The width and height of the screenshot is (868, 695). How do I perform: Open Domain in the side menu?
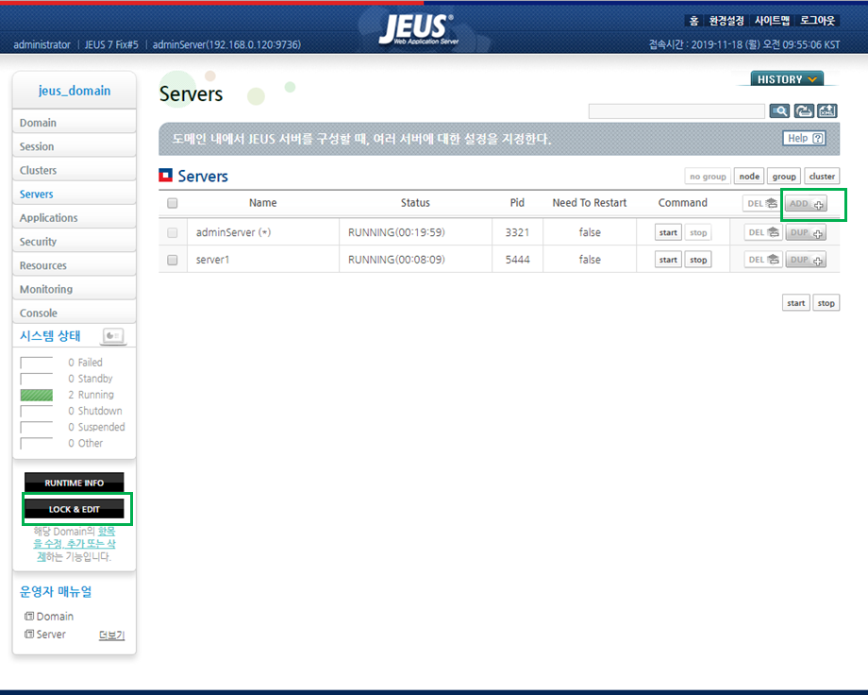pyautogui.click(x=75, y=123)
